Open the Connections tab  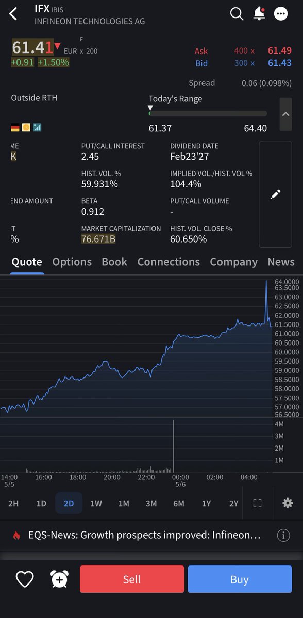tap(169, 262)
